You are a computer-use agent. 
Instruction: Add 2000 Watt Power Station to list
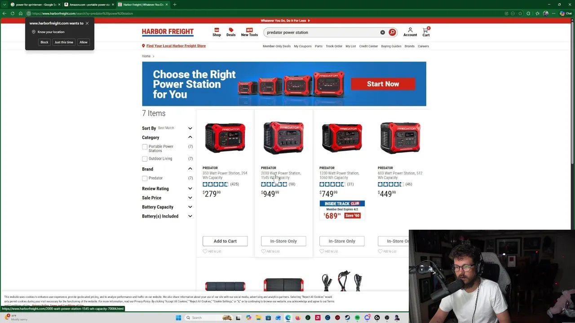click(x=270, y=251)
